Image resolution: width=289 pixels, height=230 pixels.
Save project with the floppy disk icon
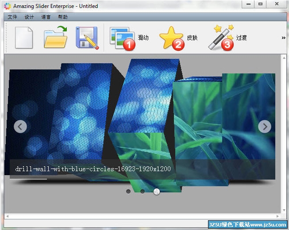[x=87, y=38]
